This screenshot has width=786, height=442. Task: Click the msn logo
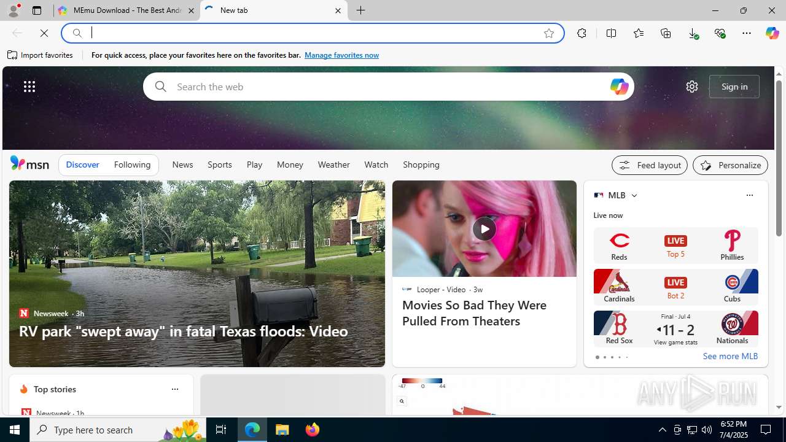pyautogui.click(x=29, y=164)
